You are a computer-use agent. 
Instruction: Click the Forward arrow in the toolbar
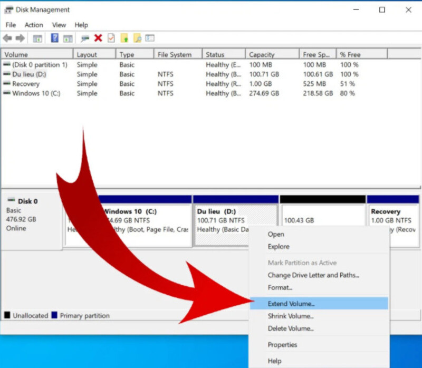tap(20, 38)
